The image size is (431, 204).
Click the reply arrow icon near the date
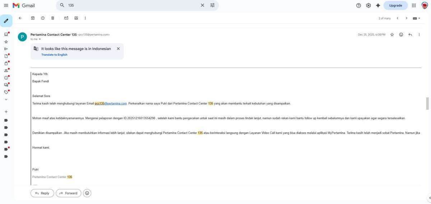pos(410,35)
